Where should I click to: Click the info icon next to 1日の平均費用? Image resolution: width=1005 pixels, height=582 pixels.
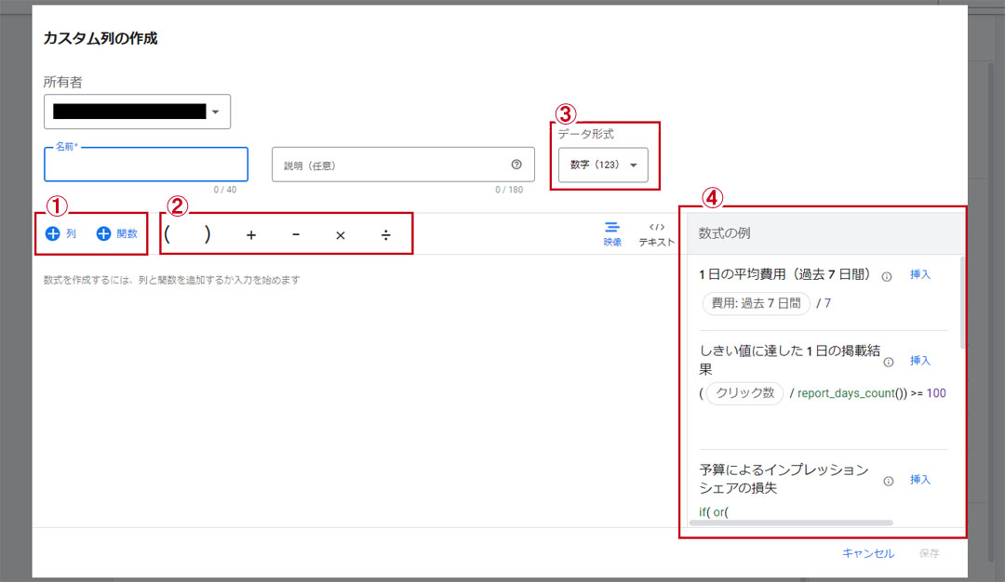[889, 275]
